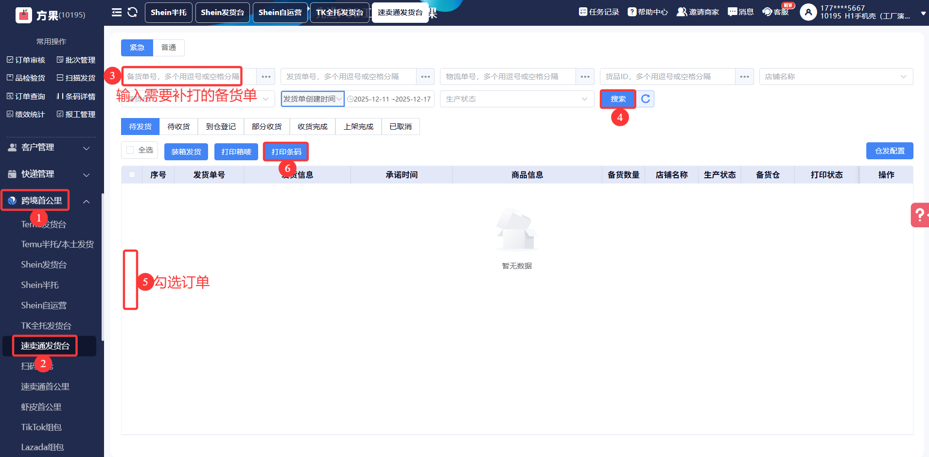The height and width of the screenshot is (457, 929).
Task: Open 帮助中心 help center
Action: (x=648, y=12)
